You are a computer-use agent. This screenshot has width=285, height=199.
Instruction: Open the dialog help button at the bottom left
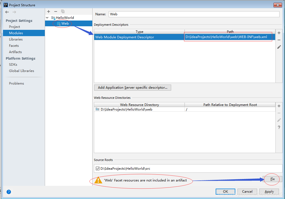pyautogui.click(x=9, y=192)
